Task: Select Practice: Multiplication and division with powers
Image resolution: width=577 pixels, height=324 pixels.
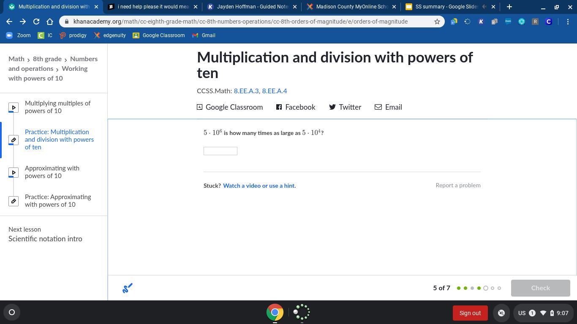Action: pos(59,140)
